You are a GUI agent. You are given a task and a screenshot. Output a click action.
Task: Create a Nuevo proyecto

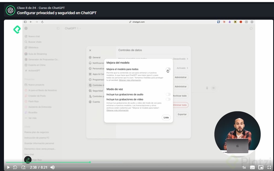(x=34, y=85)
